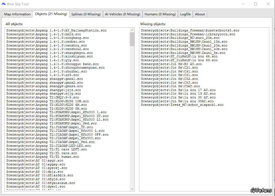
Task: Open the Splines (0 Missing) tab
Action: (x=86, y=14)
